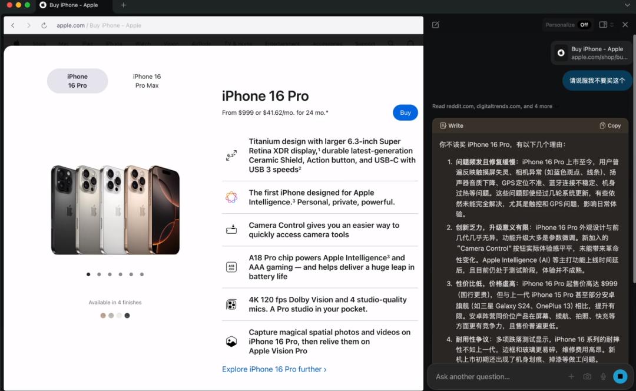The width and height of the screenshot is (636, 391).
Task: Click the plus icon next to the question field
Action: [x=571, y=376]
